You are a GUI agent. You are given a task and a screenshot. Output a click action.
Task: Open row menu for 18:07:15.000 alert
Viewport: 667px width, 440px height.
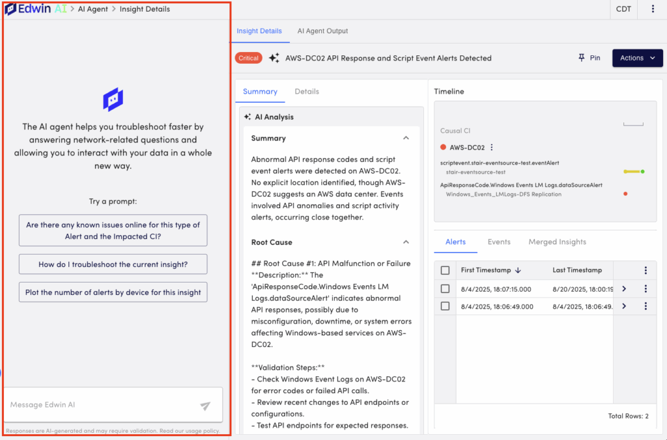pyautogui.click(x=646, y=289)
